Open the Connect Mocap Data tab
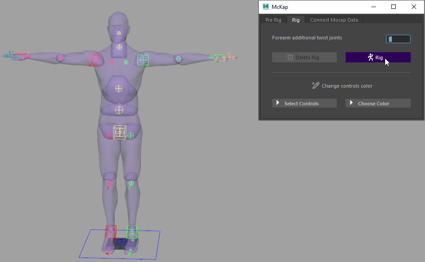The image size is (425, 262). 334,20
